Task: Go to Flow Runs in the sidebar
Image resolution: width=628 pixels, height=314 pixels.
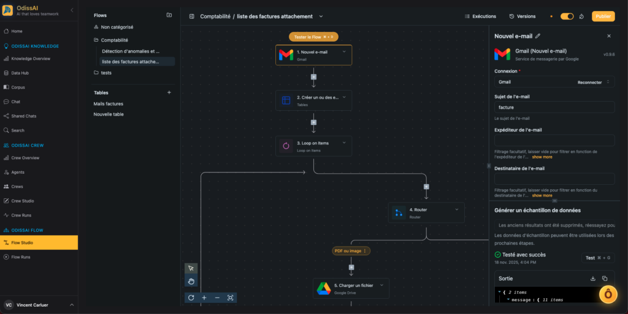Action: click(x=21, y=257)
